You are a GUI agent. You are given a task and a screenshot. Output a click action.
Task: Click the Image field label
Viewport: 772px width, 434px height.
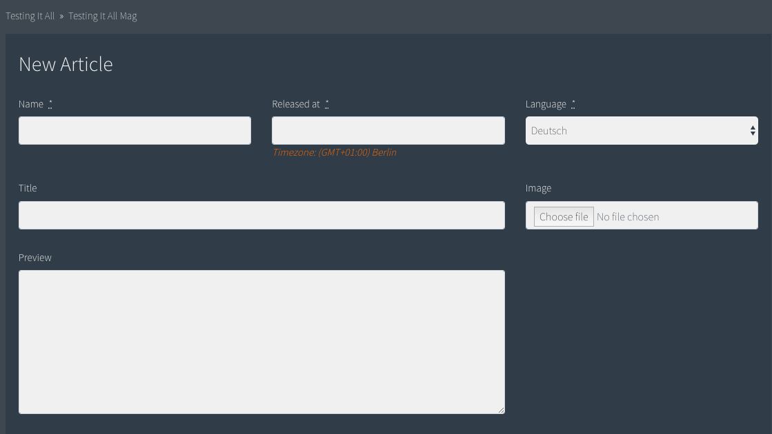click(538, 188)
